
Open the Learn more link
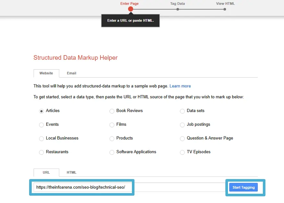pos(180,86)
